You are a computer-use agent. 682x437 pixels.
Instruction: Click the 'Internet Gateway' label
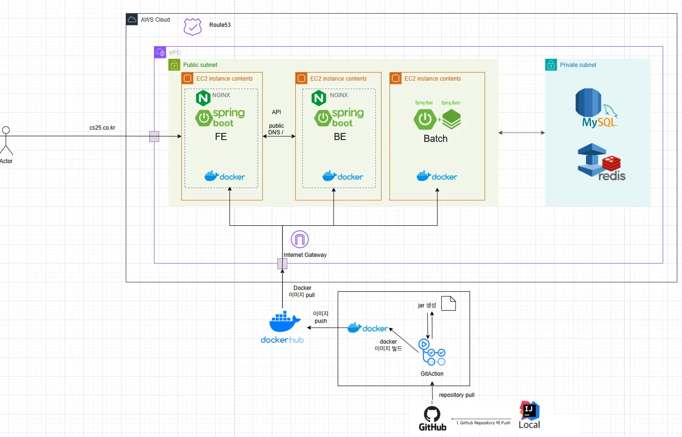point(305,255)
